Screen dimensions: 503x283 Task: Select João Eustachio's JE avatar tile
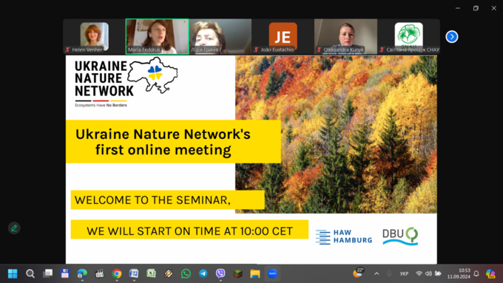283,36
